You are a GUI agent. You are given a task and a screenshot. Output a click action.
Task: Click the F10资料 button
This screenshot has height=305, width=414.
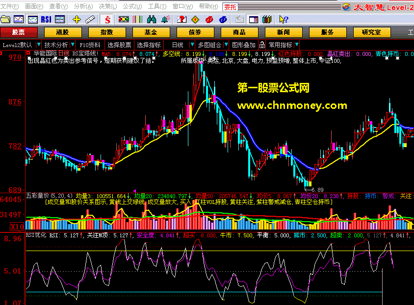click(x=90, y=45)
